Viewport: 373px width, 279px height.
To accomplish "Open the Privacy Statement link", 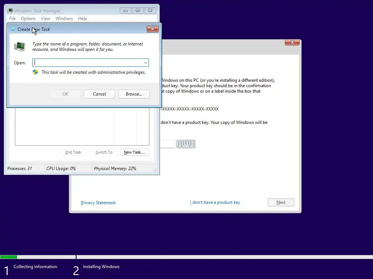I will (x=98, y=203).
